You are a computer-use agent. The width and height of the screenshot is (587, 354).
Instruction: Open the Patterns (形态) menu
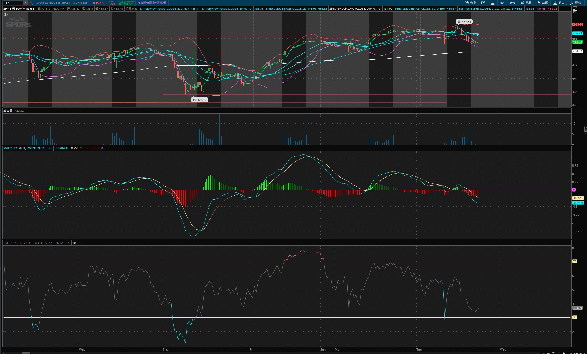click(x=575, y=3)
